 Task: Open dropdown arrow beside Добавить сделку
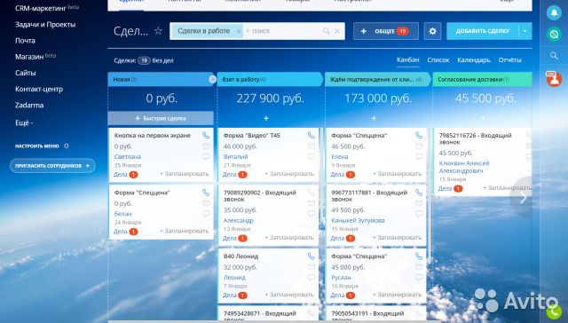click(x=525, y=31)
